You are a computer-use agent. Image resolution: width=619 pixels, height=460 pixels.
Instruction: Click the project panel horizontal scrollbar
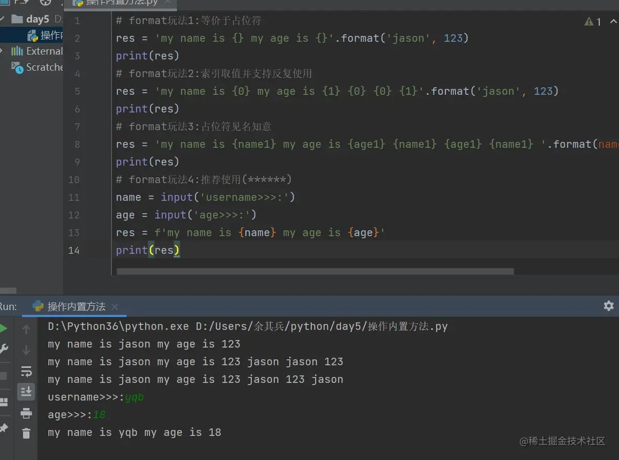click(8, 291)
